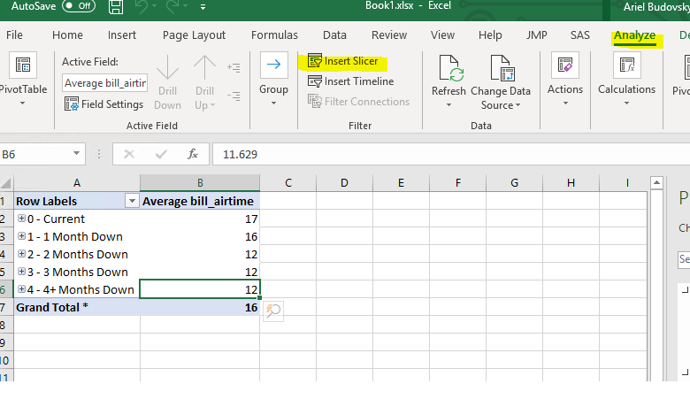The height and width of the screenshot is (407, 690).
Task: Click the Active Field name box
Action: [x=104, y=82]
